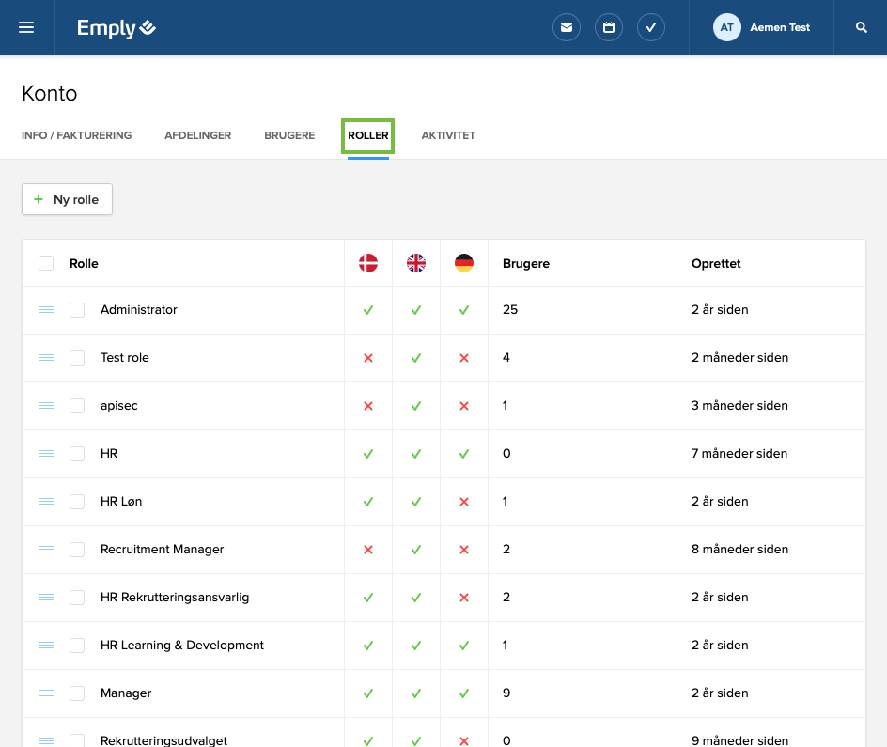Click the Emply logo
The width and height of the screenshot is (887, 747).
coord(117,28)
